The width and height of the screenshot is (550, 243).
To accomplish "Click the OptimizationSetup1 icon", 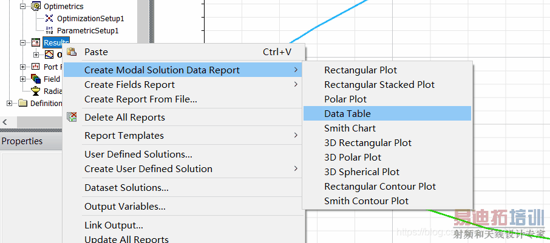I will (x=49, y=19).
